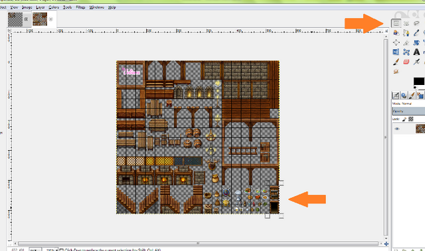This screenshot has height=251, width=425.
Task: Select the Flip tool
Action: click(396, 52)
